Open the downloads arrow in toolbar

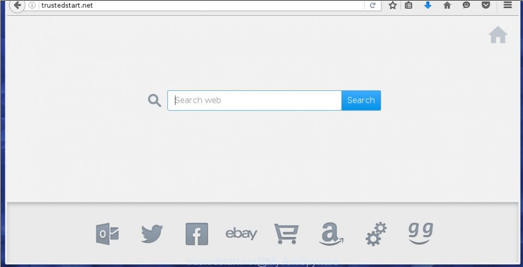tap(428, 5)
